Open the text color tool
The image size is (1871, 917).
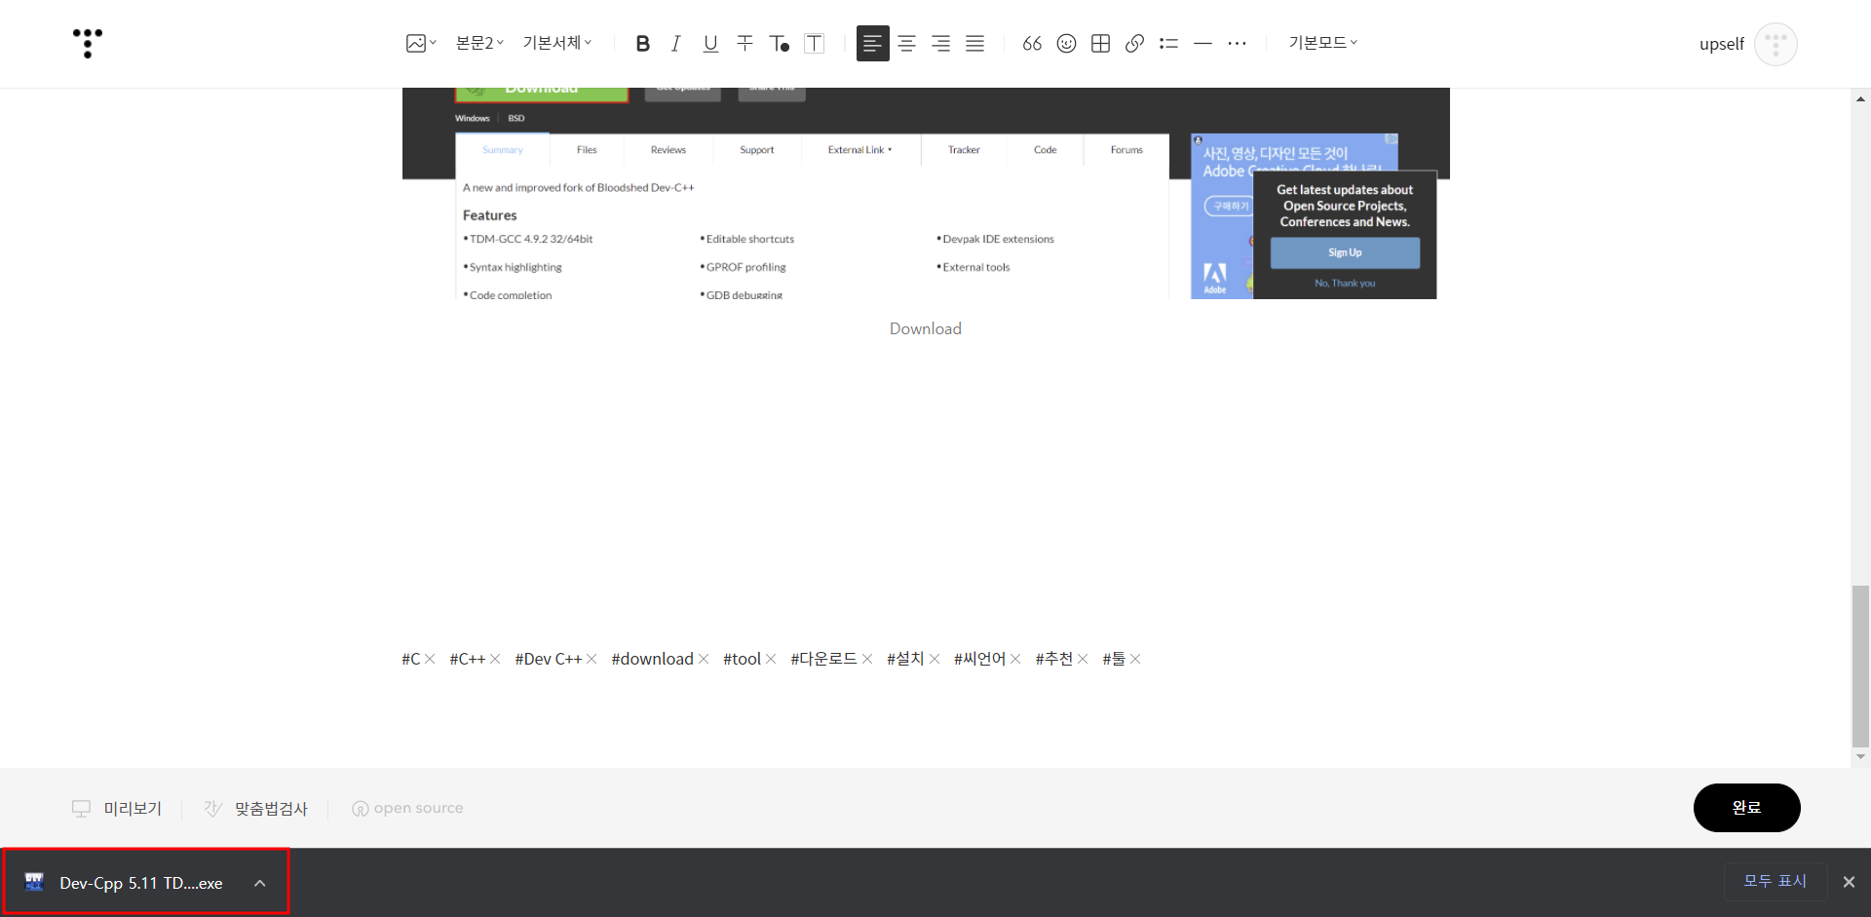tap(779, 43)
